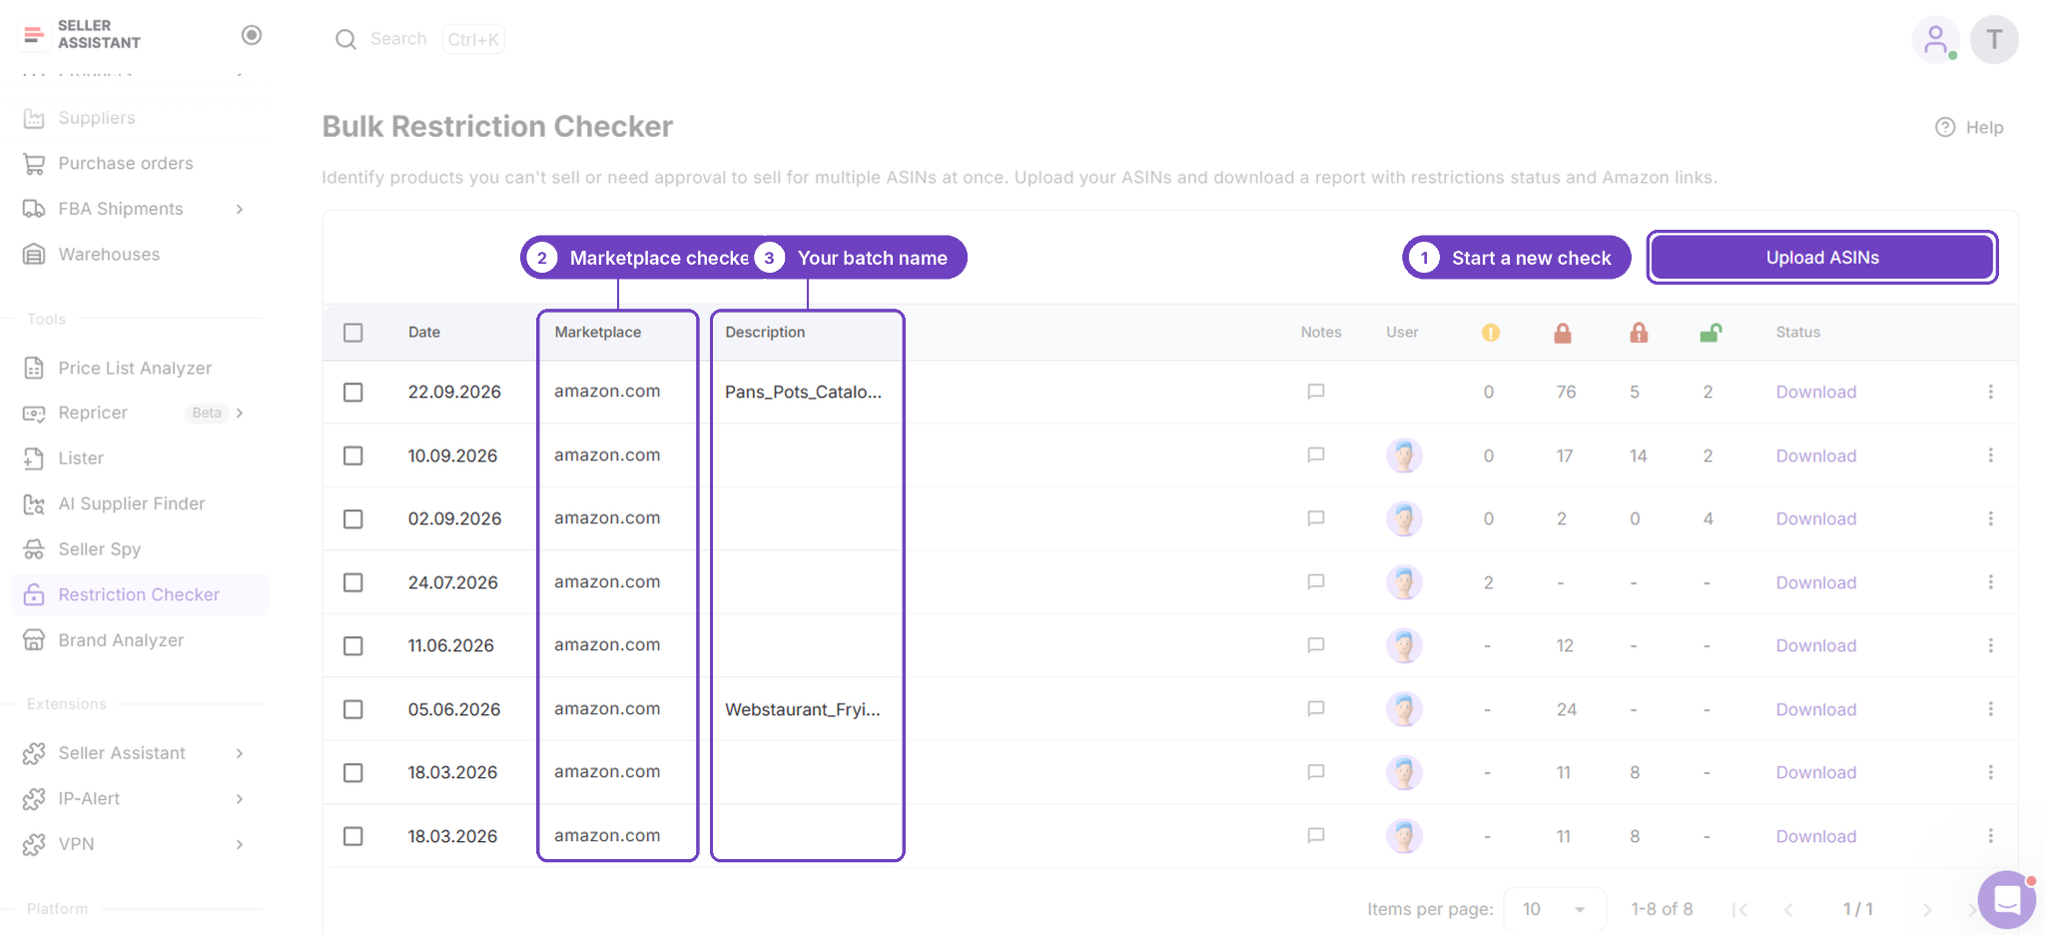Expand the Seller Assistant extension chevron
2045x935 pixels.
[x=240, y=753]
